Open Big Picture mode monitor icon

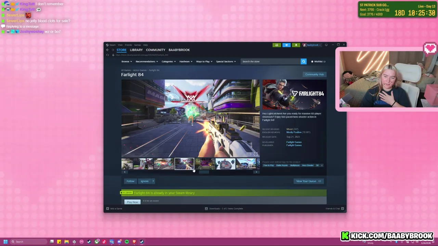[326, 45]
